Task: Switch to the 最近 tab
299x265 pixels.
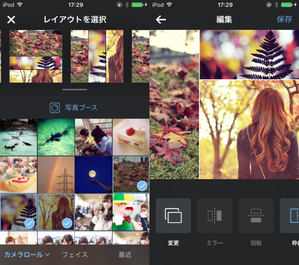Action: [125, 255]
